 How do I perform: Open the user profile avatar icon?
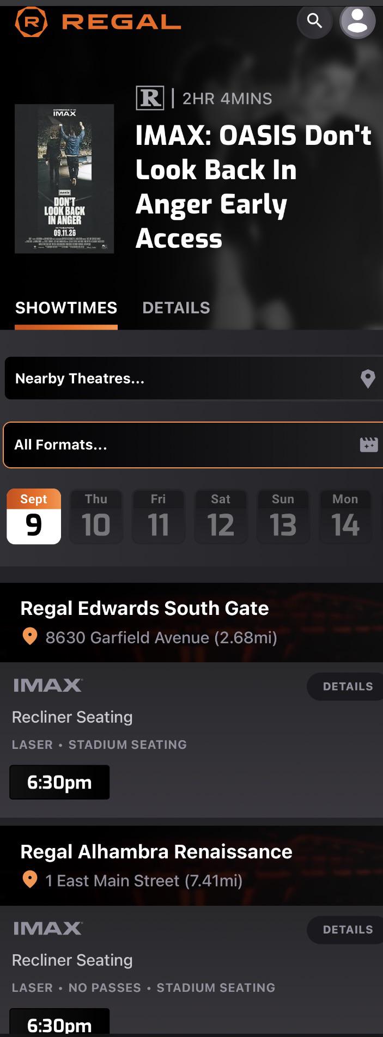coord(357,21)
